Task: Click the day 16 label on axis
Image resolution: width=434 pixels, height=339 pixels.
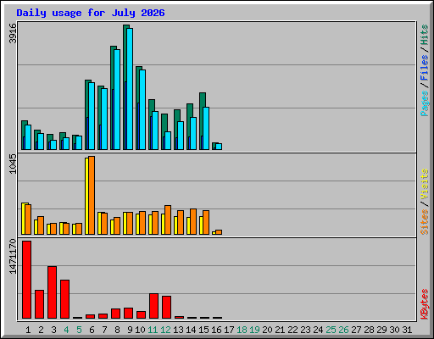Action: [x=216, y=330]
